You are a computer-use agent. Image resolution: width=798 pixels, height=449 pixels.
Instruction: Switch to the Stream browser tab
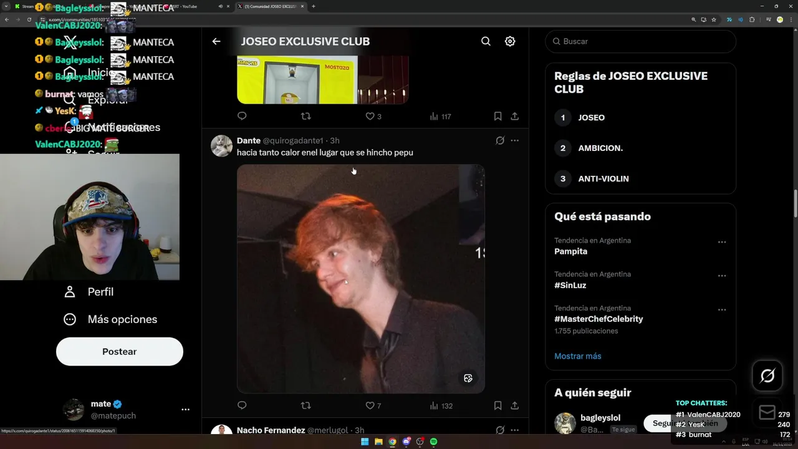click(27, 6)
